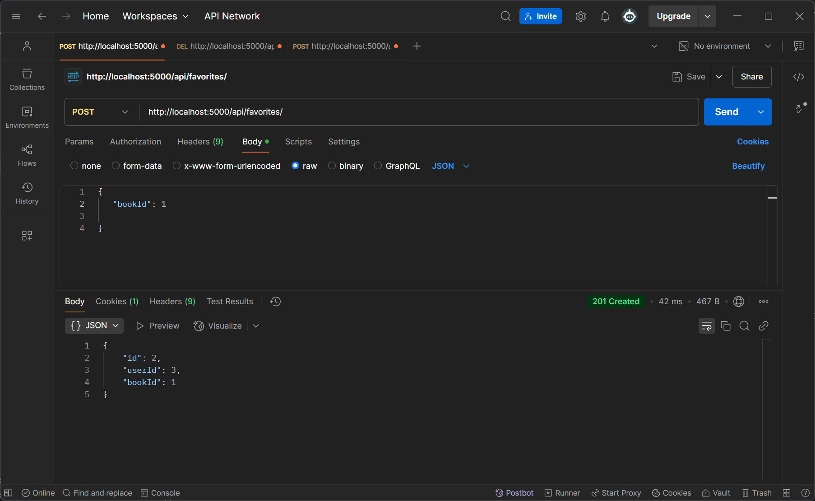Click in the request URL field
The width and height of the screenshot is (815, 501).
point(419,112)
